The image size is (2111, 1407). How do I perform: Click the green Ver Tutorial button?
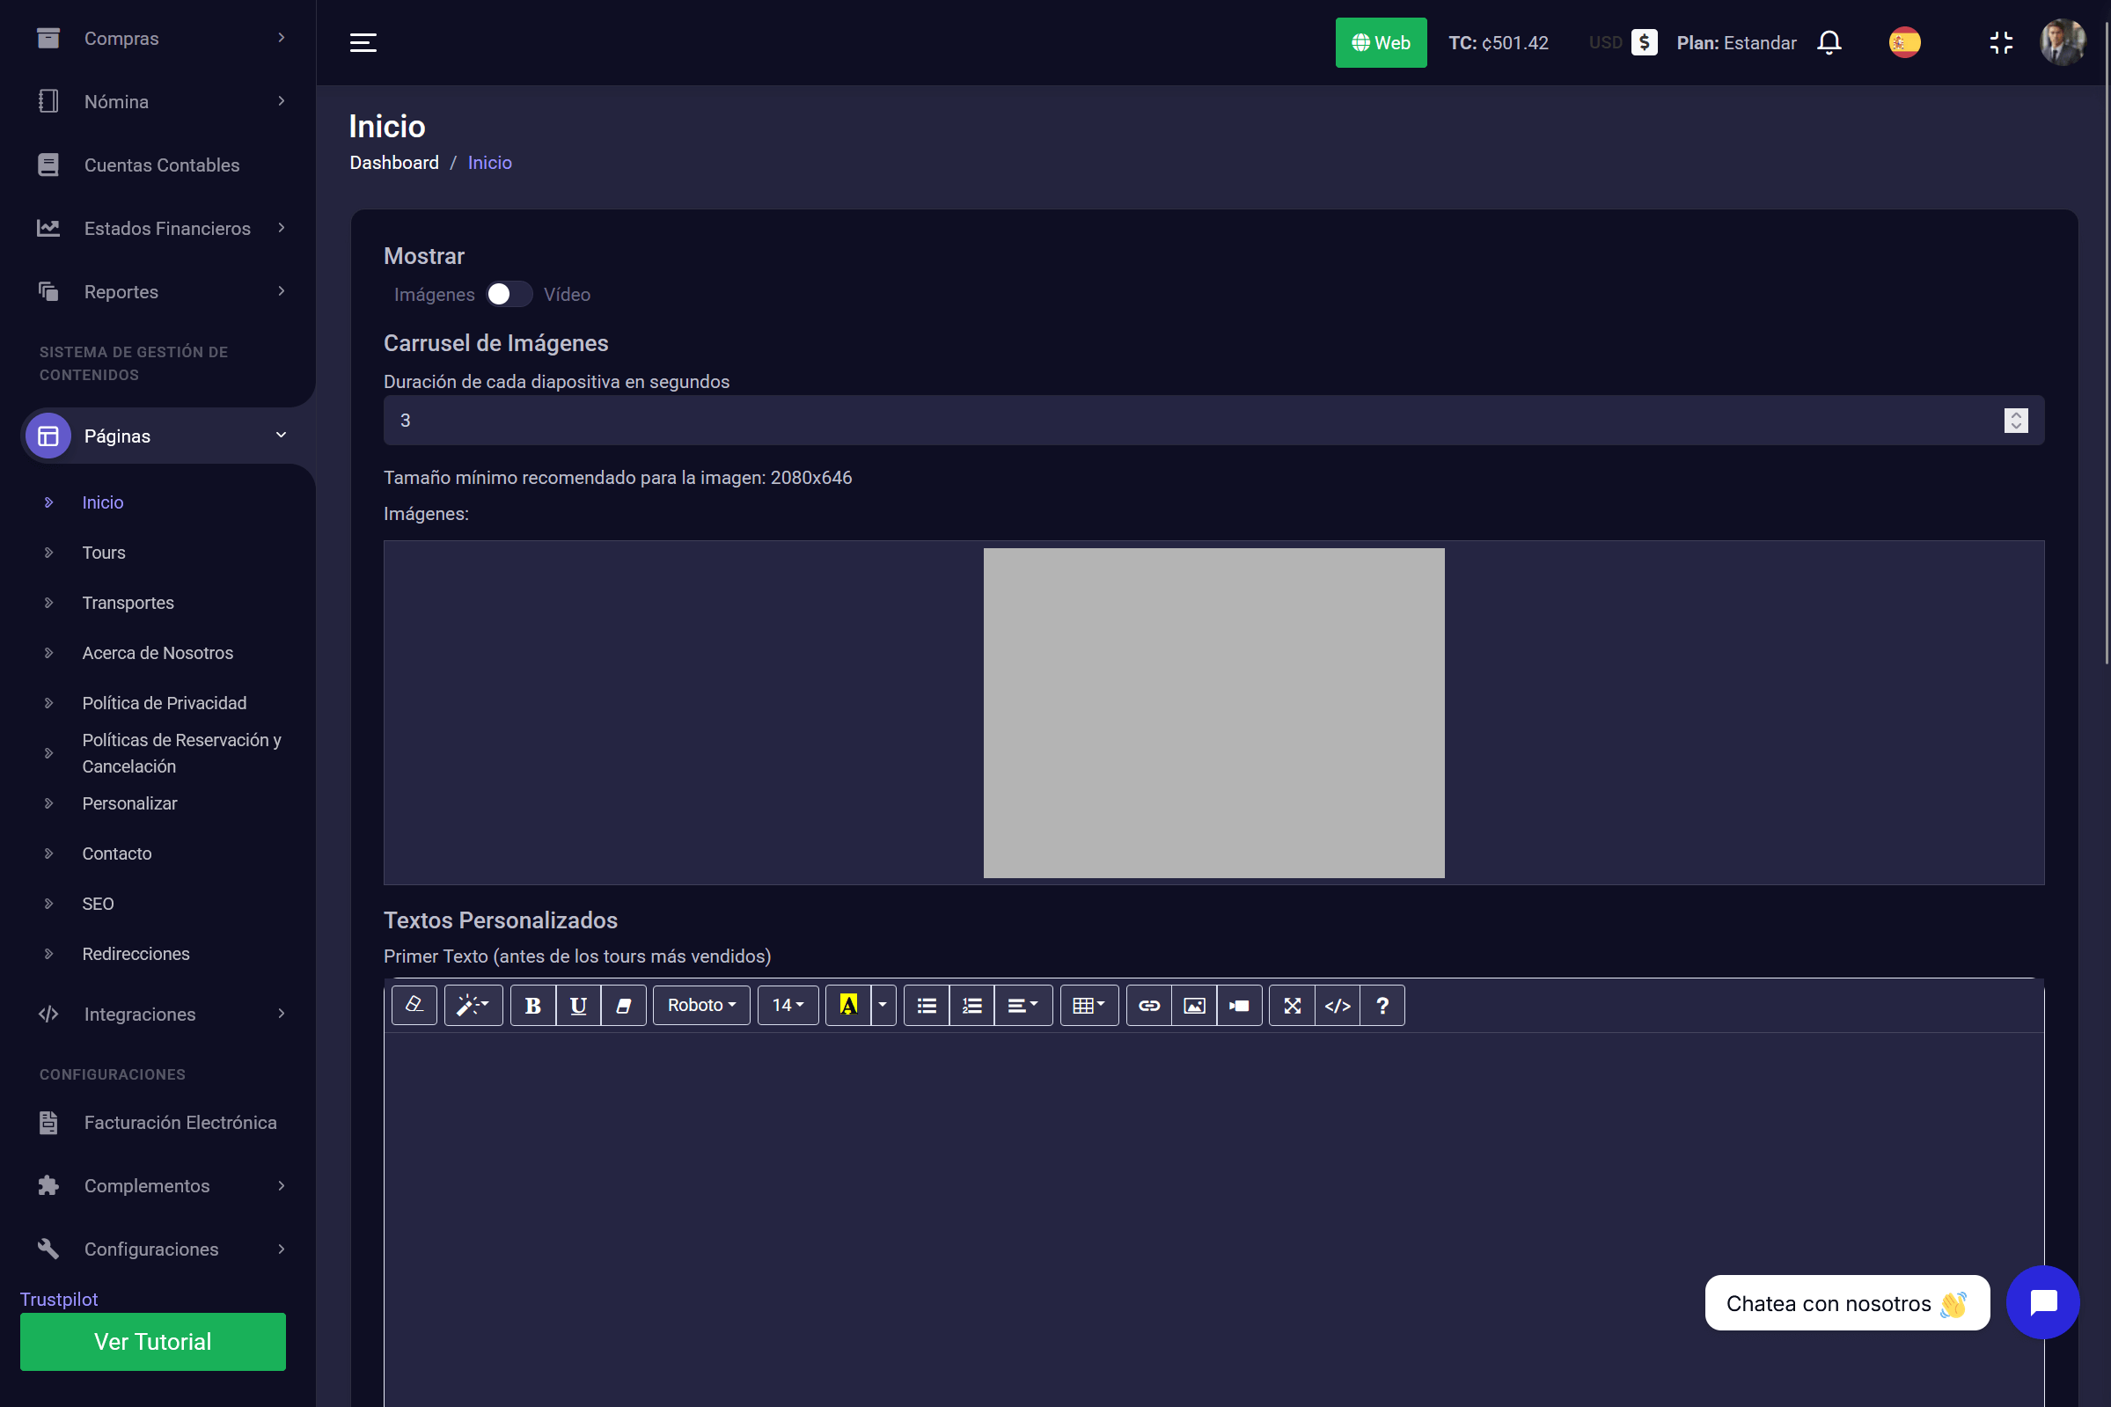point(152,1342)
